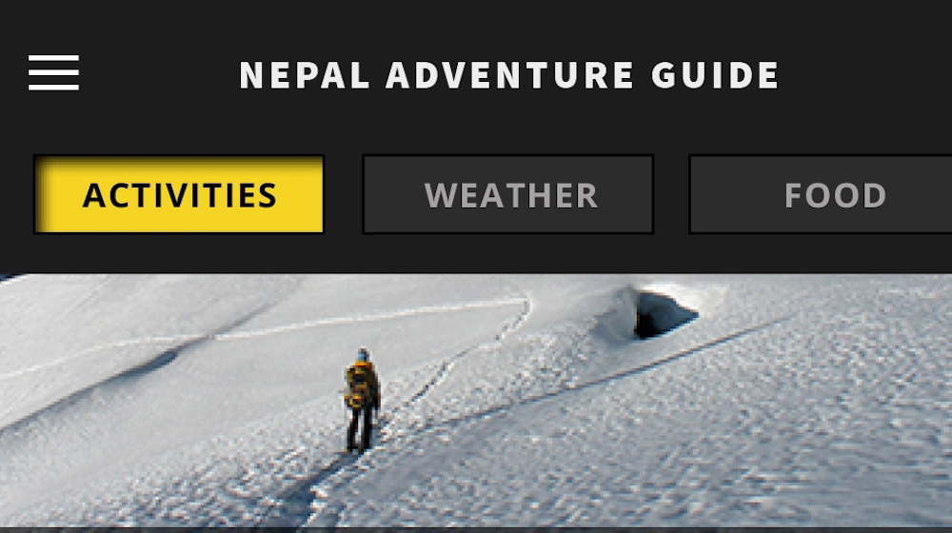Open the snowy mountain hero photo
Screen dimensions: 952x533
[x=476, y=401]
